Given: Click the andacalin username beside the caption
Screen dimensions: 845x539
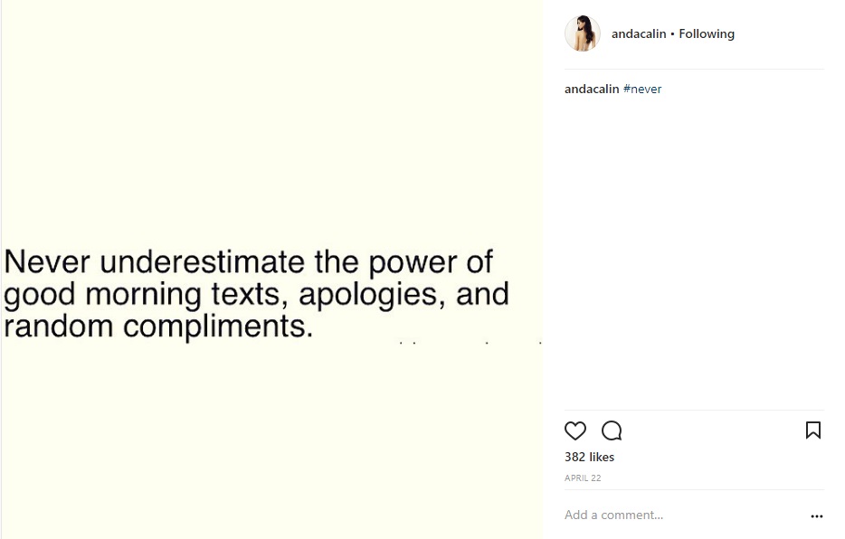Looking at the screenshot, I should click(592, 90).
